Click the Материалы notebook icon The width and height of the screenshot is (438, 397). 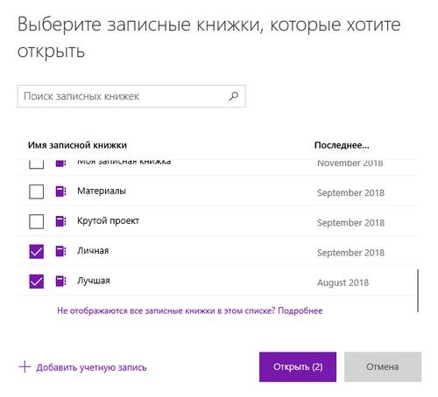tap(60, 192)
